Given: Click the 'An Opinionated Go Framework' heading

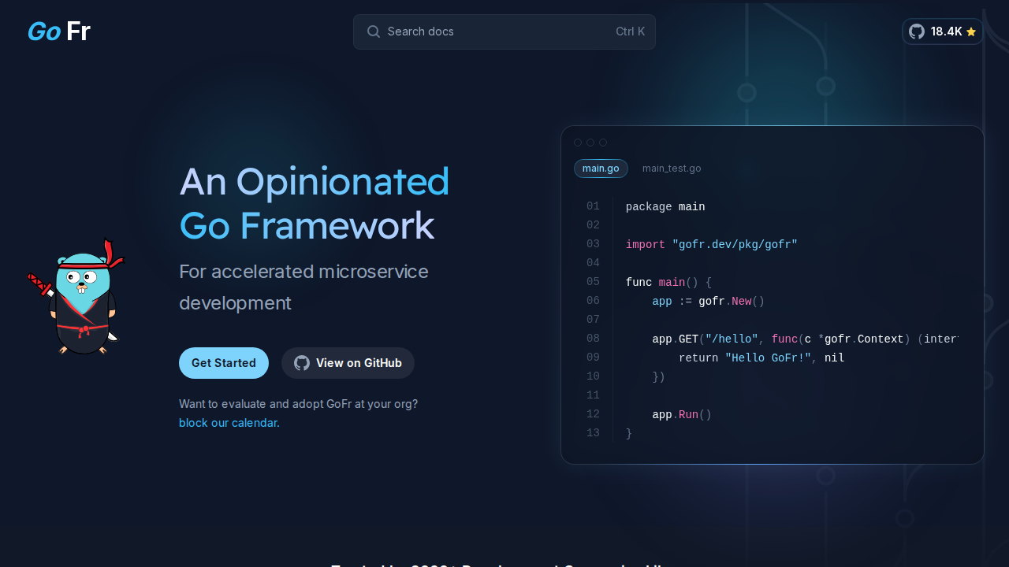Looking at the screenshot, I should [x=314, y=203].
